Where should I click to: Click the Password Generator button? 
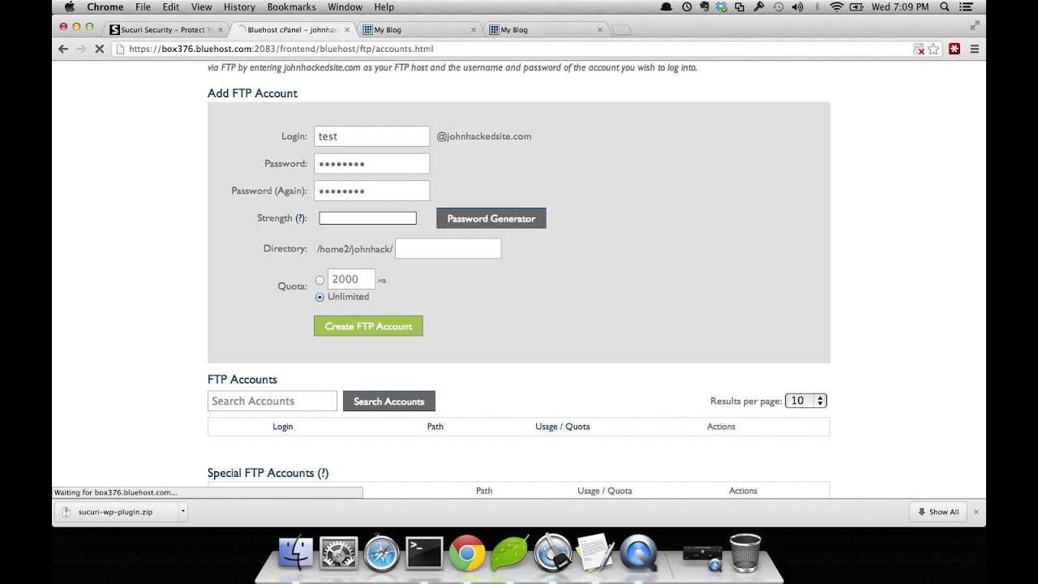(491, 218)
